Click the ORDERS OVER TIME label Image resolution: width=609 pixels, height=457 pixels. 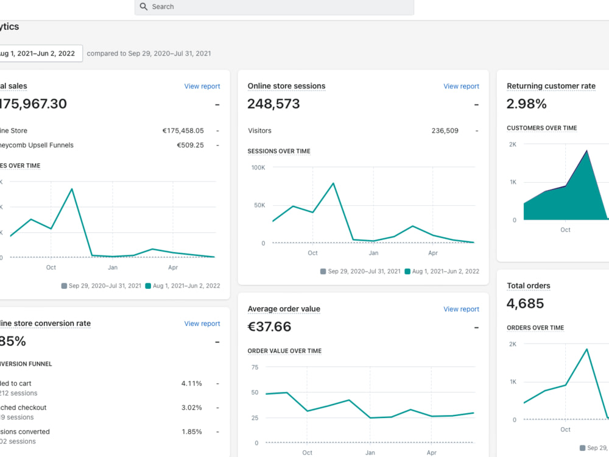click(535, 328)
